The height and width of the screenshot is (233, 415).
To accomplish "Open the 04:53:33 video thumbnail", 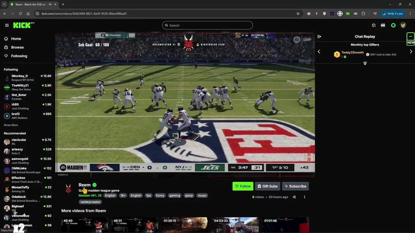I will (x=235, y=225).
